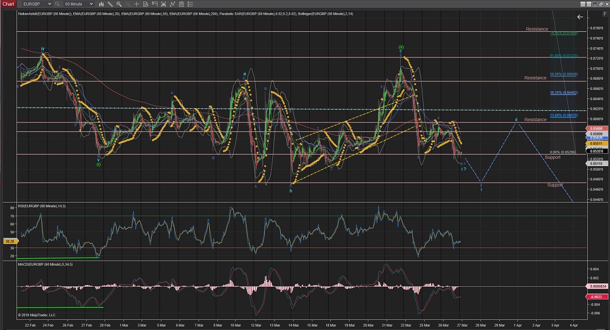
Task: Open the strategies icon in toolbar
Action: pos(172,4)
